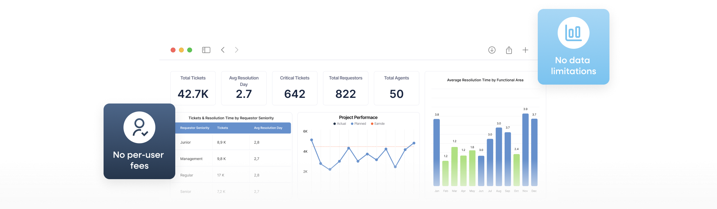
Task: Sort by the Avg Resolution Day column header
Action: 268,128
